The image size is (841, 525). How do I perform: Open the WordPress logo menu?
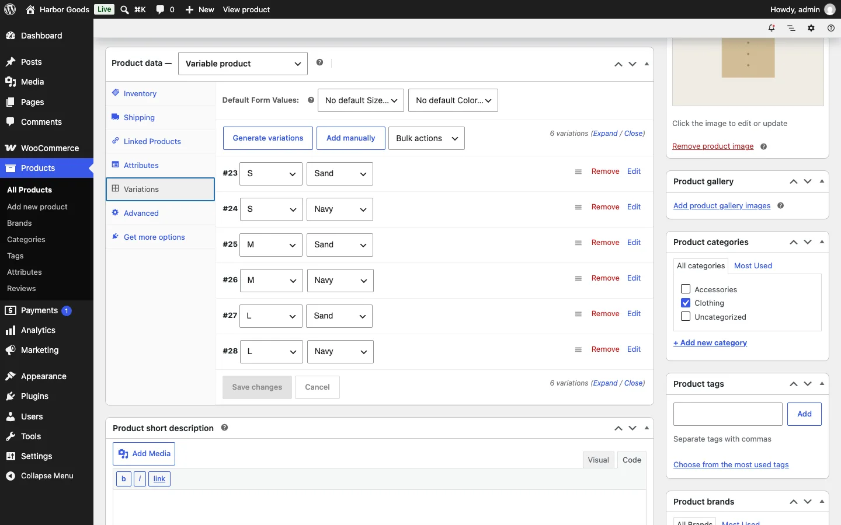(10, 9)
